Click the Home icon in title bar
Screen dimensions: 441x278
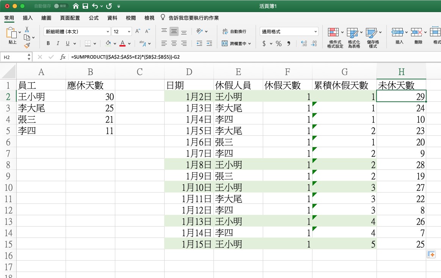76,6
